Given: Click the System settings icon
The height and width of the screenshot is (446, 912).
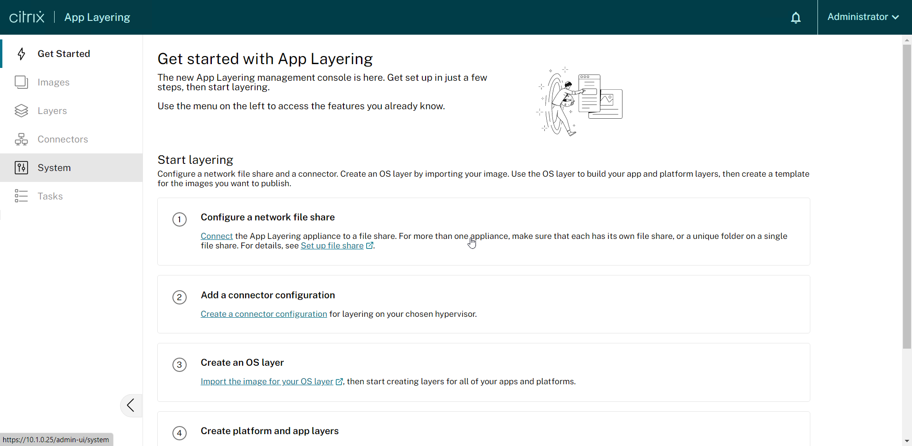Looking at the screenshot, I should point(21,168).
